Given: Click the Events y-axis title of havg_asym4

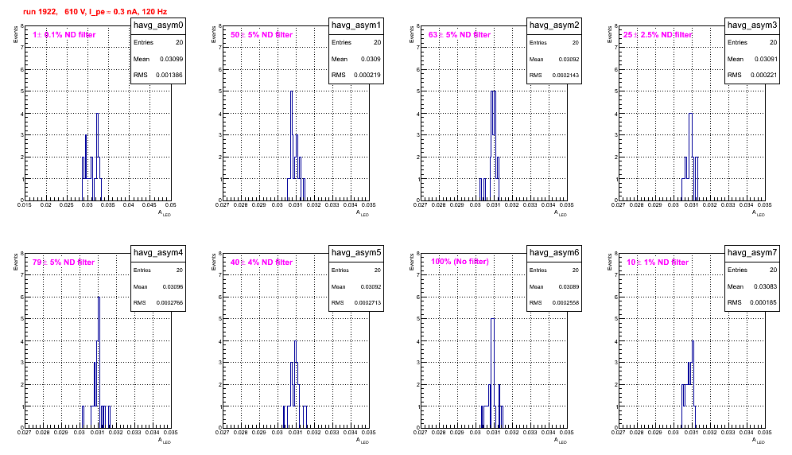Looking at the screenshot, I should click(x=15, y=262).
